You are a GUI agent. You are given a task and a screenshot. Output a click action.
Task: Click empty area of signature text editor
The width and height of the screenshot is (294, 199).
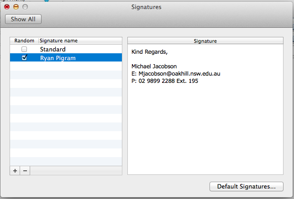tap(205, 129)
